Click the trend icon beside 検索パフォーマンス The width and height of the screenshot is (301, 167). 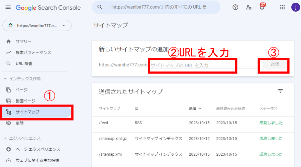pyautogui.click(x=8, y=52)
